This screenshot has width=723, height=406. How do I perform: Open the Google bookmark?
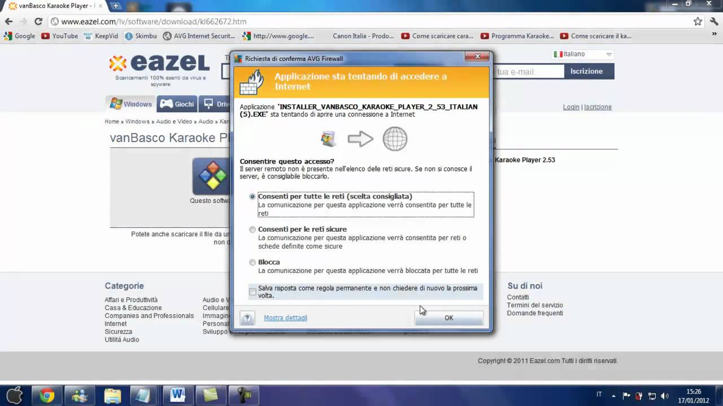pos(19,36)
